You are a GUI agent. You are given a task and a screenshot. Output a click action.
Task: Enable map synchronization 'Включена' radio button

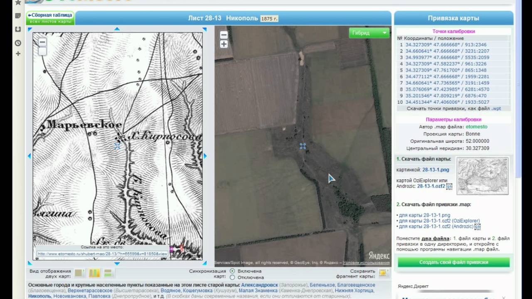(232, 271)
